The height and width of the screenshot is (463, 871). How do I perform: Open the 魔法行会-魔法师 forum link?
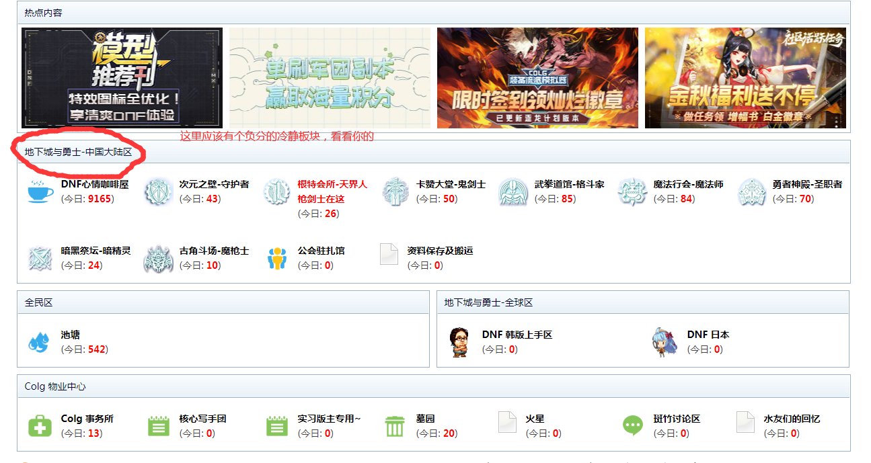[688, 184]
